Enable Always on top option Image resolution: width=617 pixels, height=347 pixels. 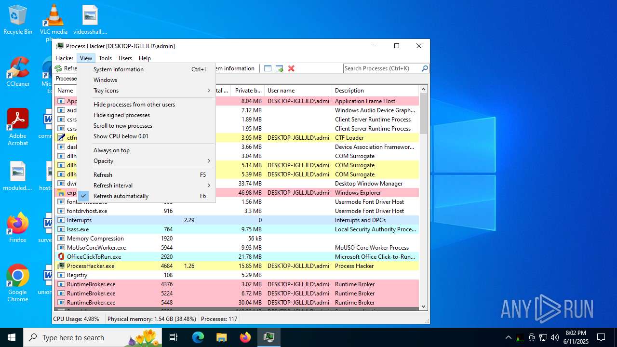(x=146, y=150)
